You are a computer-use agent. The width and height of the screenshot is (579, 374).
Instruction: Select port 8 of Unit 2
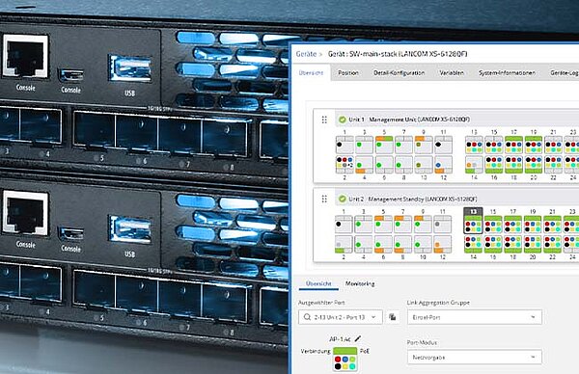(402, 244)
